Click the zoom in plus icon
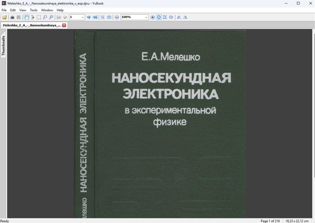This screenshot has width=315, height=223. 153,17
